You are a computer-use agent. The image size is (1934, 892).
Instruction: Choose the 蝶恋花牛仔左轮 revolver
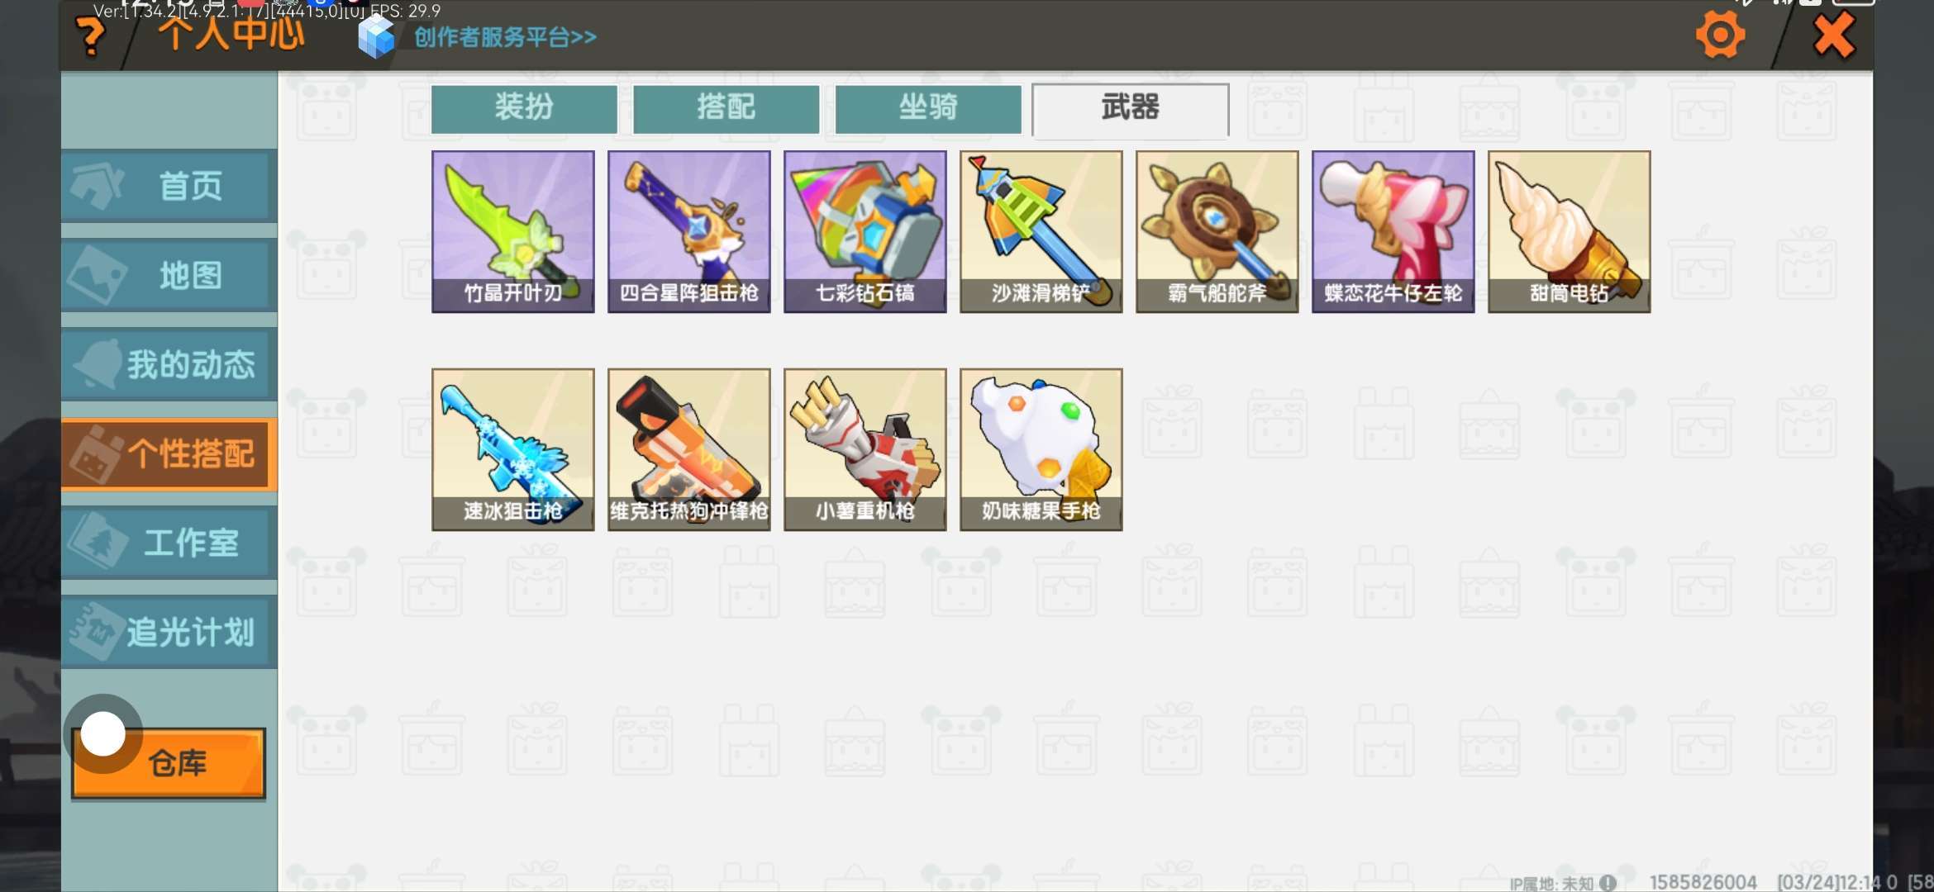1393,231
